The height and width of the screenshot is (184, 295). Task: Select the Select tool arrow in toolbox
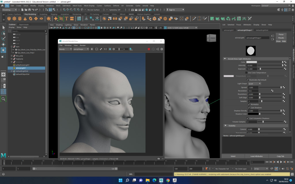[3, 28]
